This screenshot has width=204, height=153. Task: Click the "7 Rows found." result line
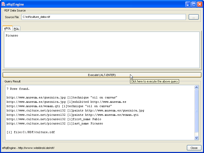(18, 89)
